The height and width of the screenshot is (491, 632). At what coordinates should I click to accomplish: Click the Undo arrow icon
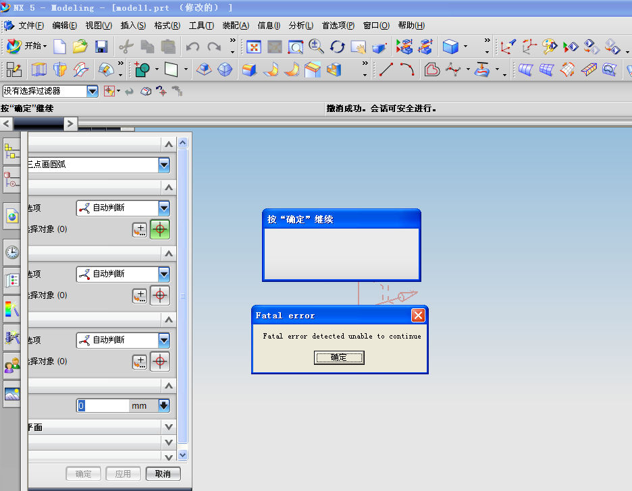point(192,47)
